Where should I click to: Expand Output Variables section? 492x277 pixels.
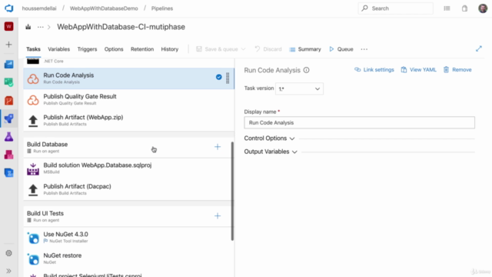tap(271, 152)
